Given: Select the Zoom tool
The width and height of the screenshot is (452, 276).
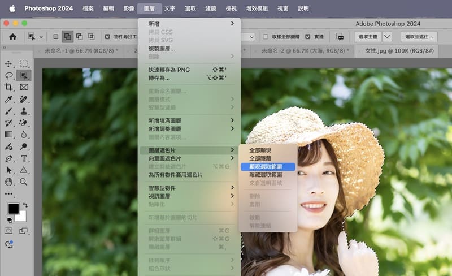Looking at the screenshot, I should tap(24, 182).
